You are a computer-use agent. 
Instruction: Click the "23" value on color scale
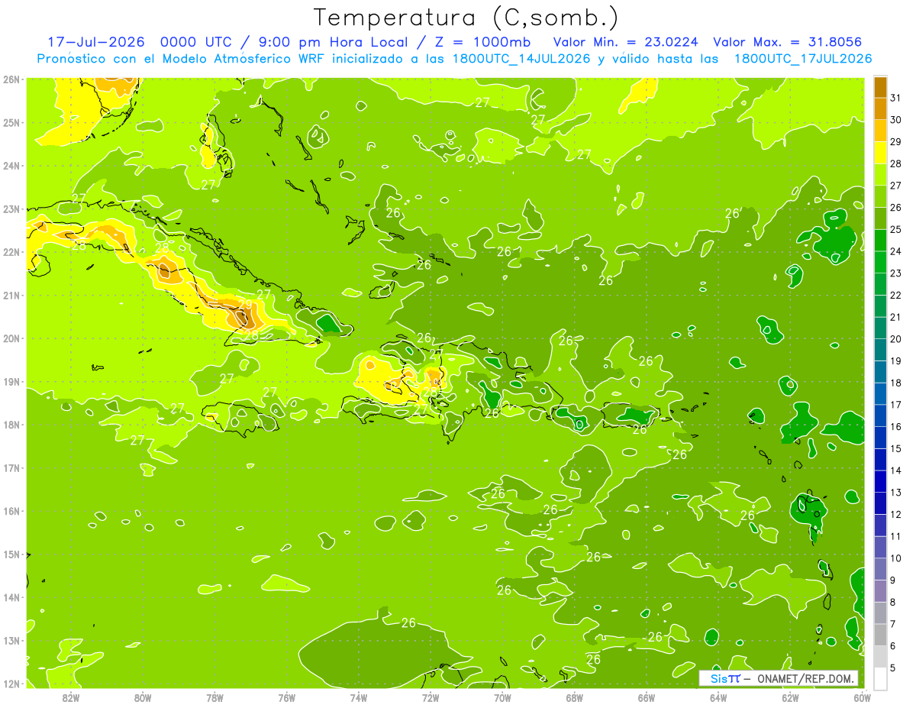(896, 273)
